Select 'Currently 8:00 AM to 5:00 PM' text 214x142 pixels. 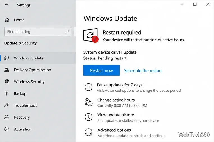tap(122, 106)
